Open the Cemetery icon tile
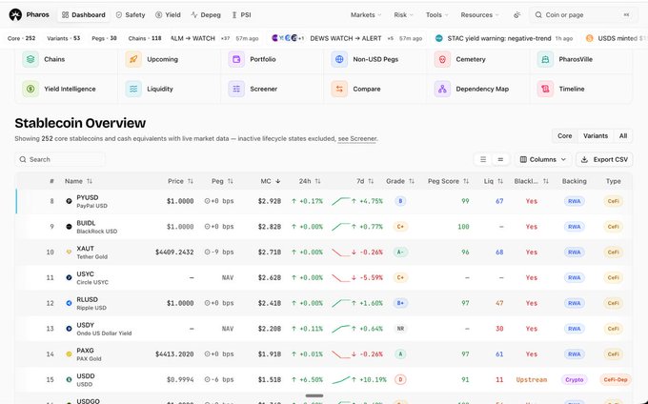This screenshot has width=648, height=404. click(442, 59)
